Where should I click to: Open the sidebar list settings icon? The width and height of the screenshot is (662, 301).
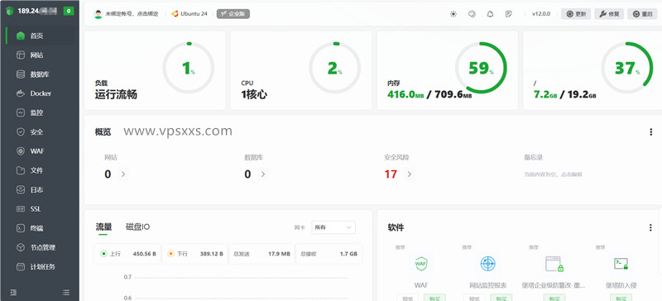66,292
